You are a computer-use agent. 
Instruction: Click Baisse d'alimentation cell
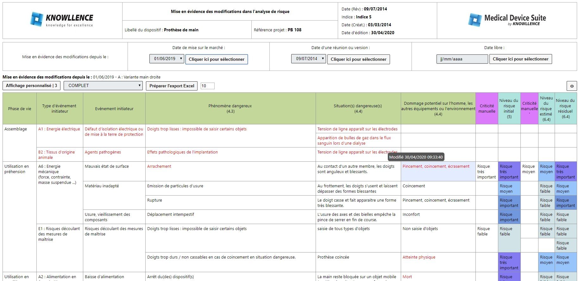click(x=114, y=277)
